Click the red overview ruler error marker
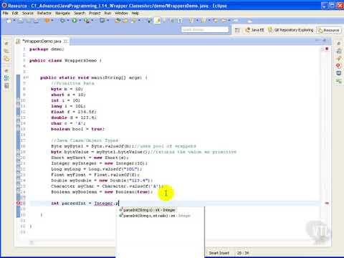Screen dimensions: 344x258 (327, 203)
